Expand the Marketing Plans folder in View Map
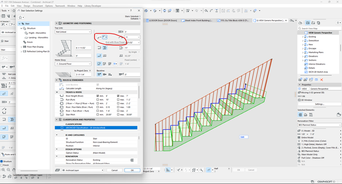This screenshot has height=184, width=342. (303, 53)
